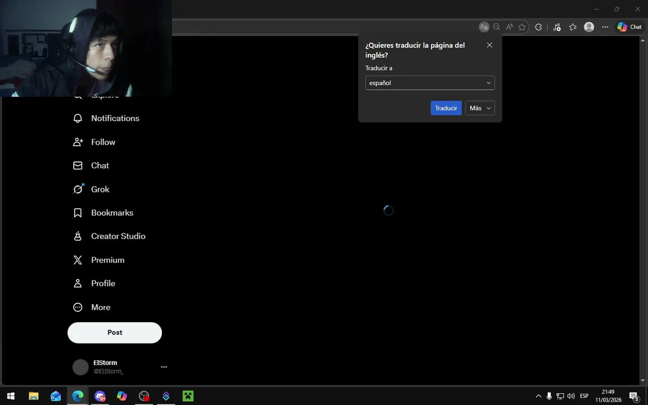Click the Notifications bell icon

click(78, 118)
